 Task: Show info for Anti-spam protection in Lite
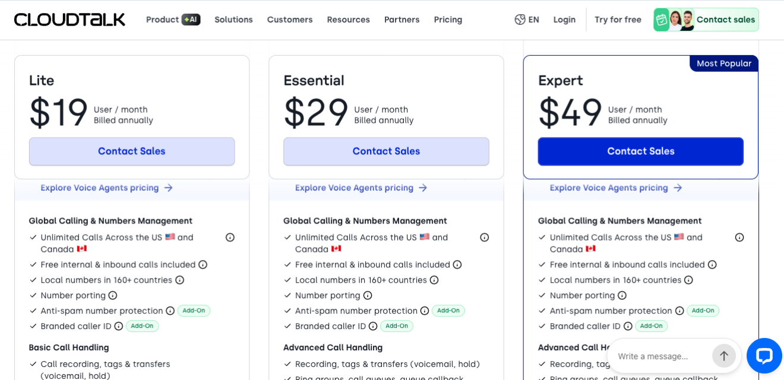170,311
